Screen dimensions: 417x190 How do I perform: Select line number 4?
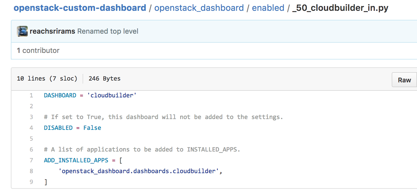(31, 128)
